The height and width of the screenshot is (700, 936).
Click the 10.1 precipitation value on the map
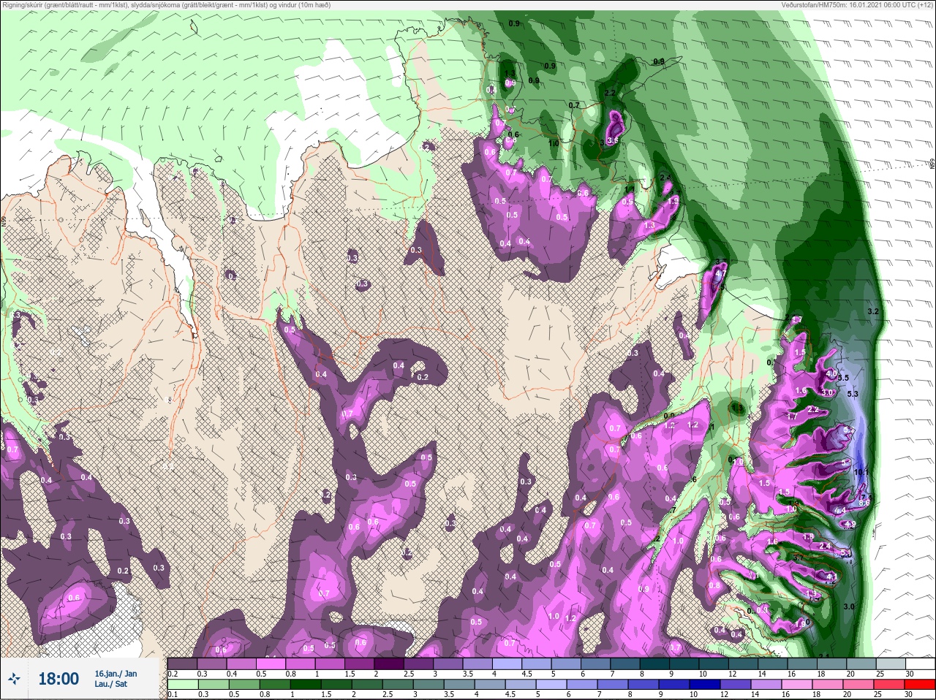(861, 472)
